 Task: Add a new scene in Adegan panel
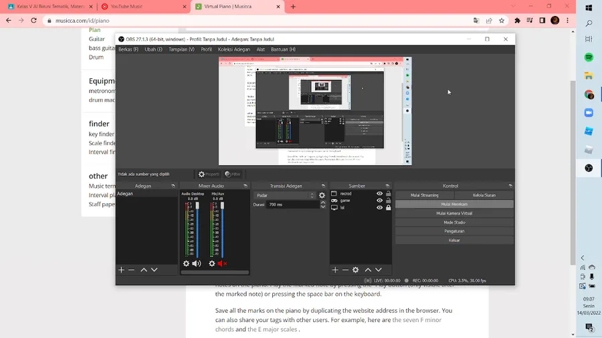[121, 270]
